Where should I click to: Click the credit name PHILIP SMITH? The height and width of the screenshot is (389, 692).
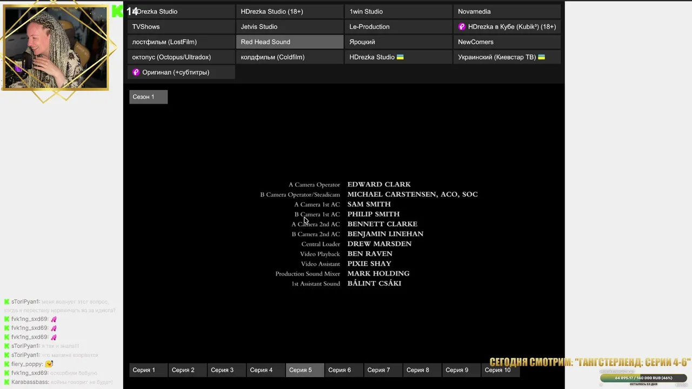tap(374, 214)
